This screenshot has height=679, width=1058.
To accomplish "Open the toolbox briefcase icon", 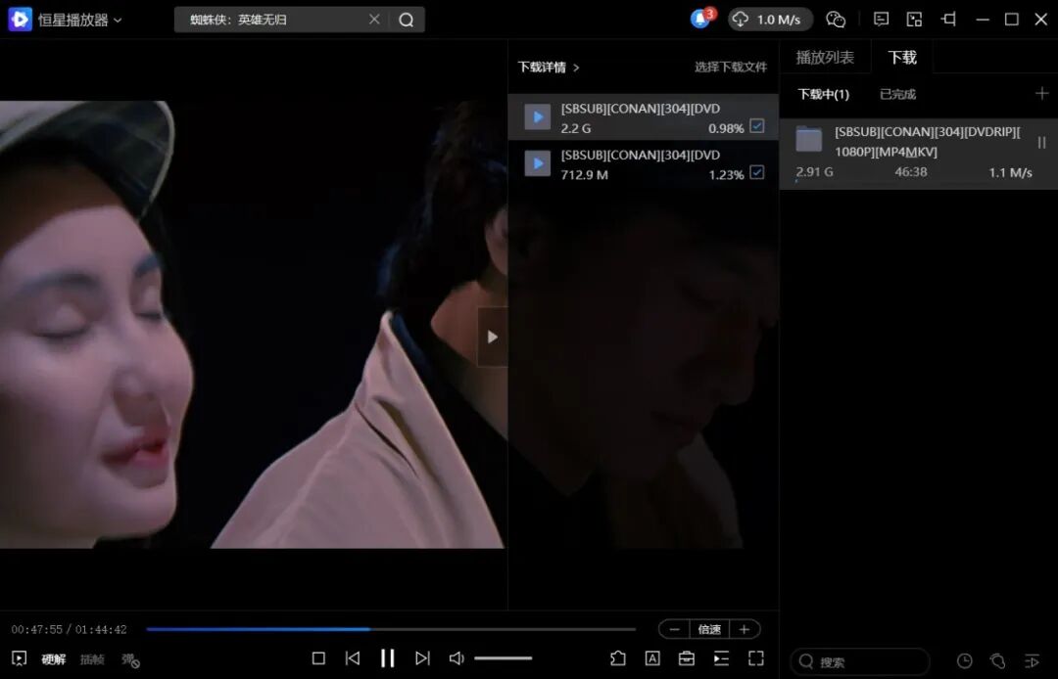I will point(687,658).
